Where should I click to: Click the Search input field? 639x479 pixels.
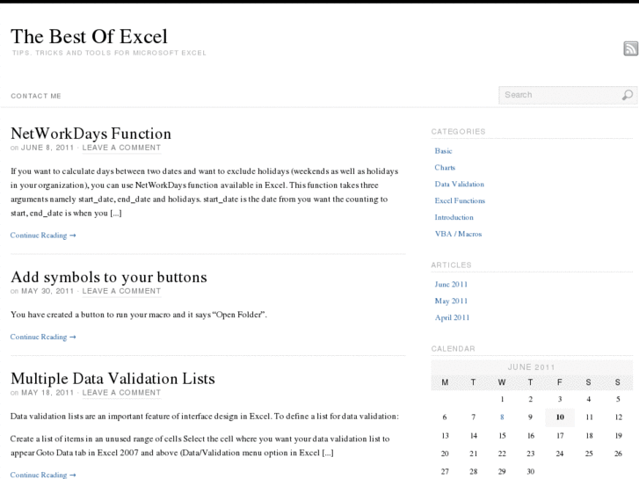click(558, 95)
